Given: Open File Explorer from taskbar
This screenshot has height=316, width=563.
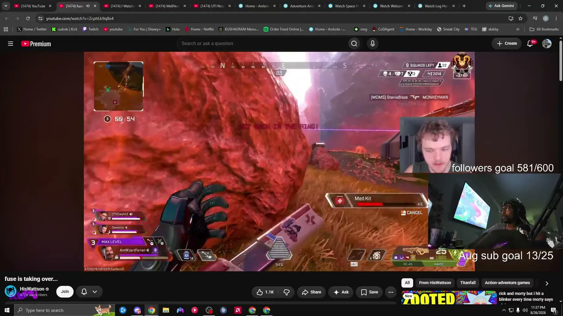Looking at the screenshot, I should 166,310.
